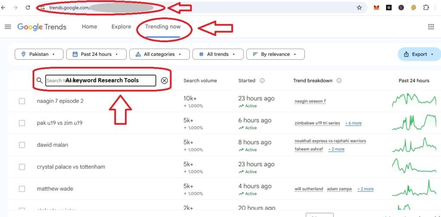
Task: Open sparkline chart for pak u19 vs zim u19
Action: click(414, 122)
